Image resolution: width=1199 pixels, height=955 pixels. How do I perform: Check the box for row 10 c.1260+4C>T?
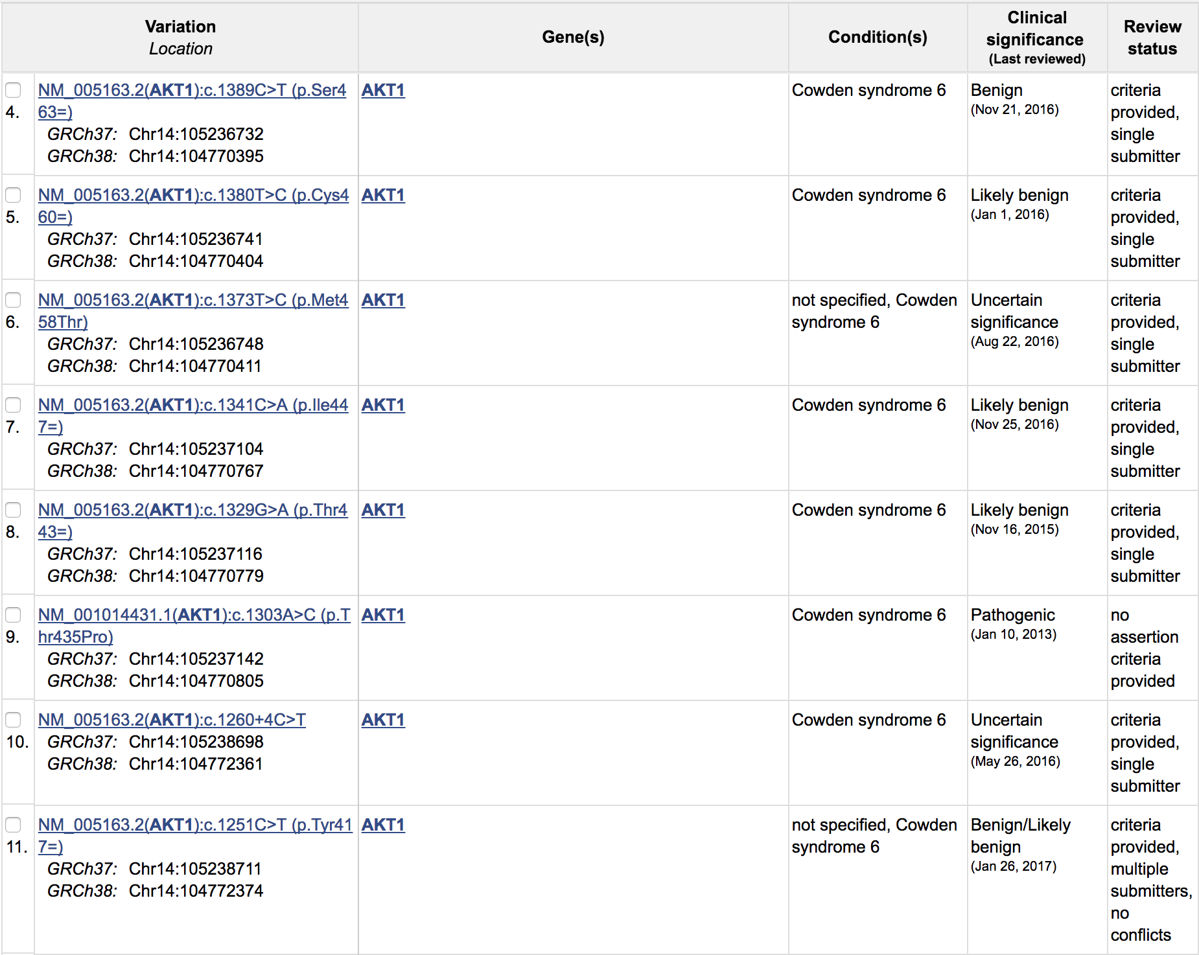tap(13, 720)
